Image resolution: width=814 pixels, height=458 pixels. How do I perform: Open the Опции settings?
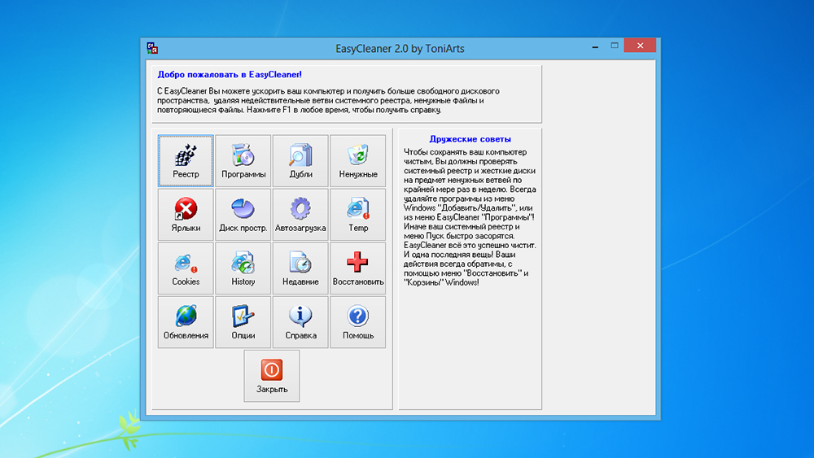pos(243,322)
